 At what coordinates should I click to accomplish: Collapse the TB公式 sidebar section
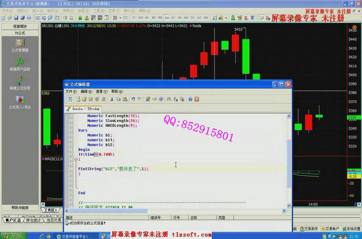click(x=20, y=33)
